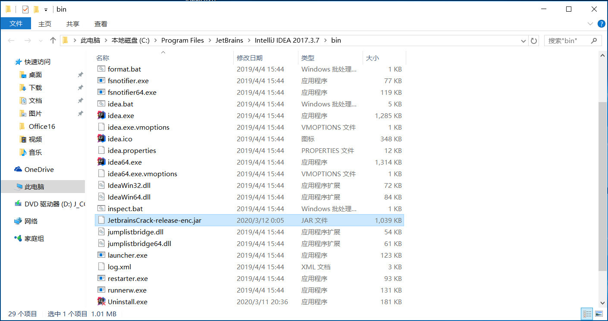The image size is (608, 321).
Task: Click the restarter.exe application icon
Action: pyautogui.click(x=101, y=278)
